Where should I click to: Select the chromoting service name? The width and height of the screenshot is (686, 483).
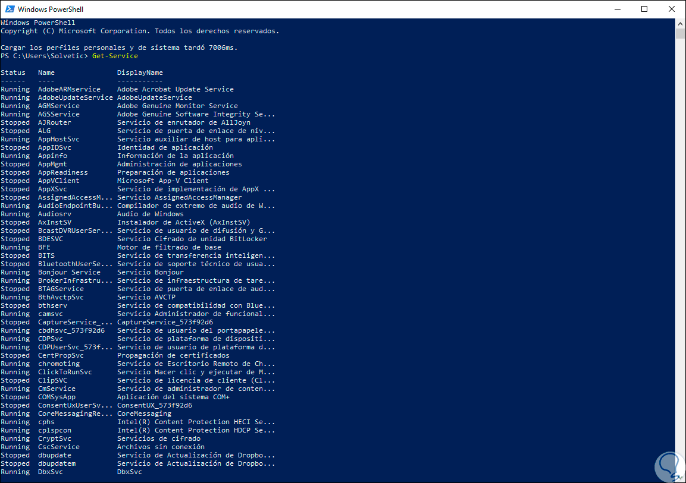pos(59,364)
